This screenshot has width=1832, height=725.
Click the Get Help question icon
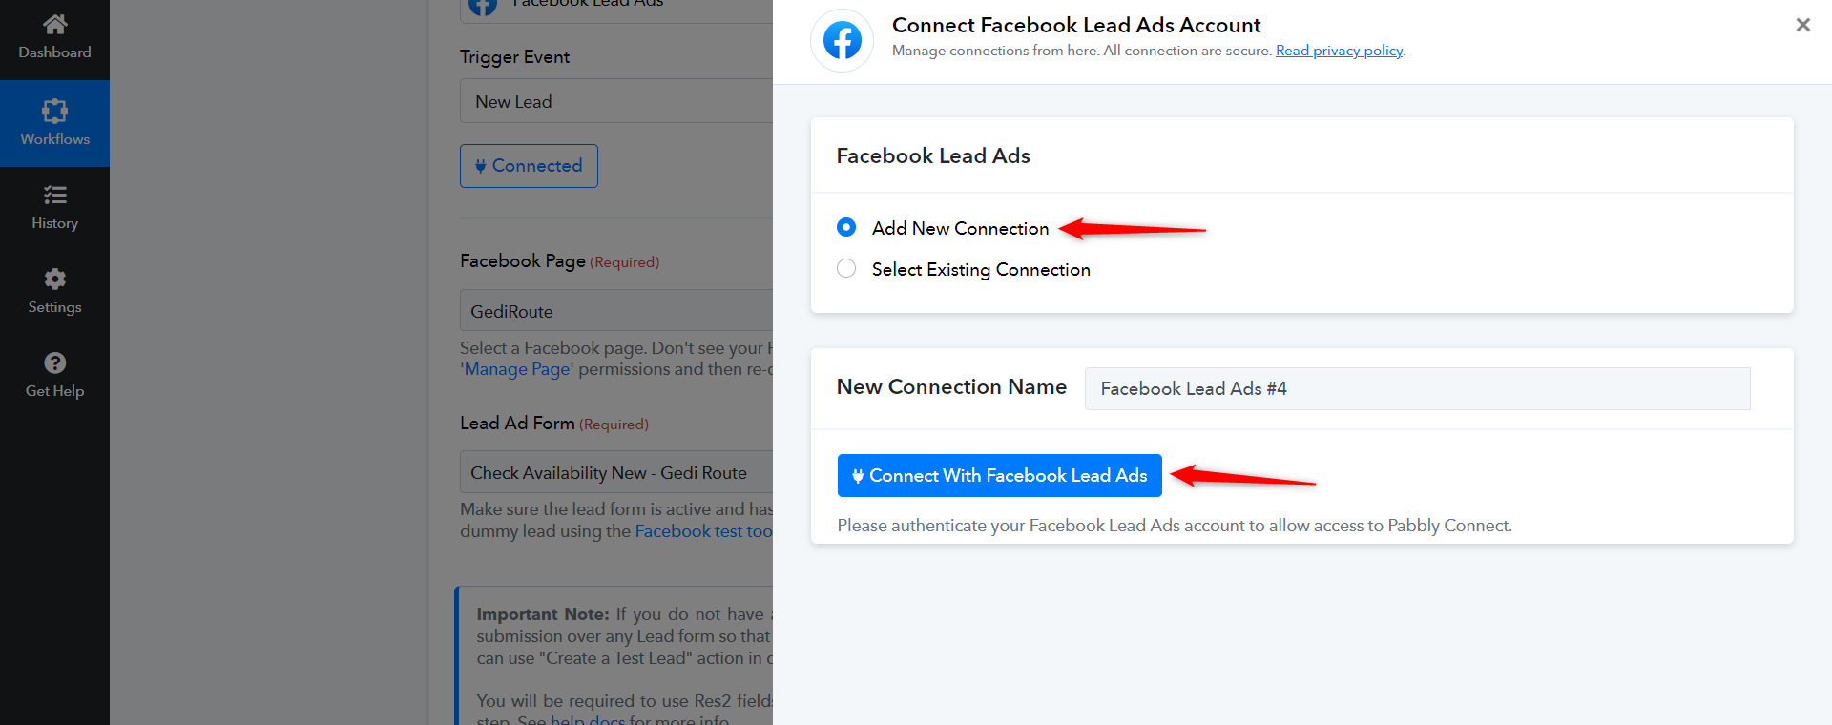(54, 362)
